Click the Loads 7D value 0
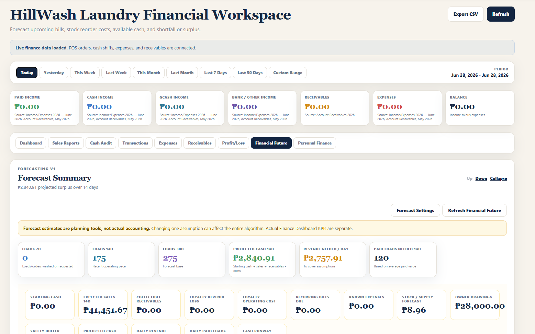Image resolution: width=535 pixels, height=334 pixels. 25,258
